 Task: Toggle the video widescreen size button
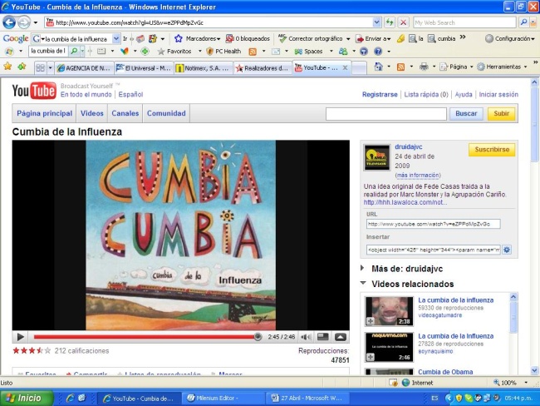pyautogui.click(x=323, y=337)
